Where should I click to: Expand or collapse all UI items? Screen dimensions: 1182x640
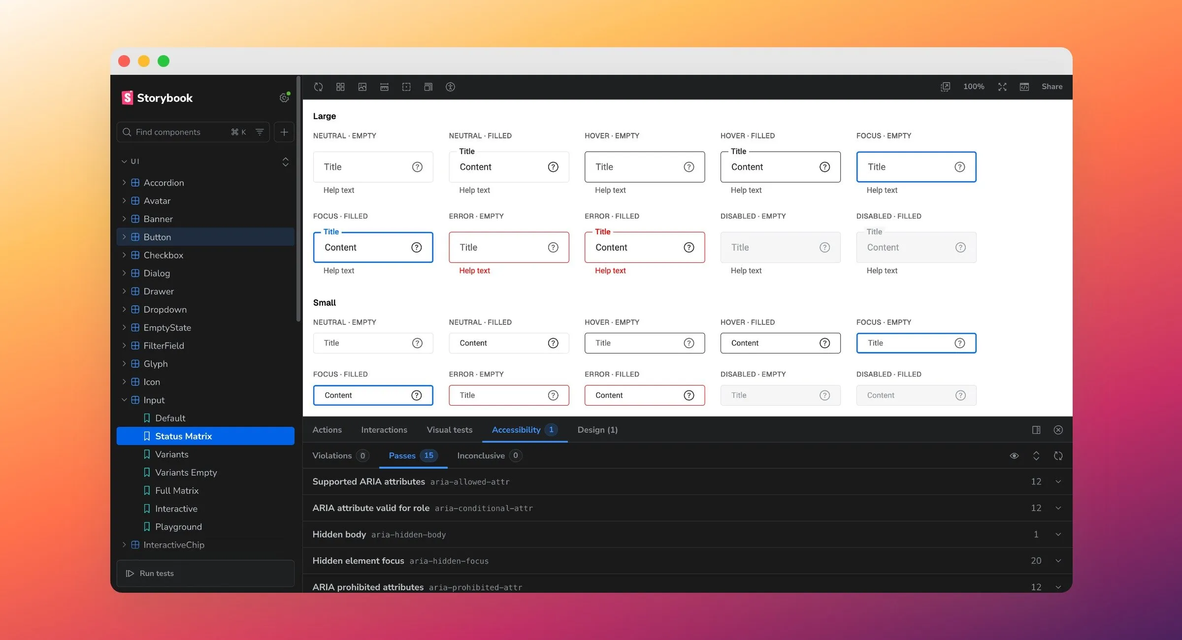285,161
